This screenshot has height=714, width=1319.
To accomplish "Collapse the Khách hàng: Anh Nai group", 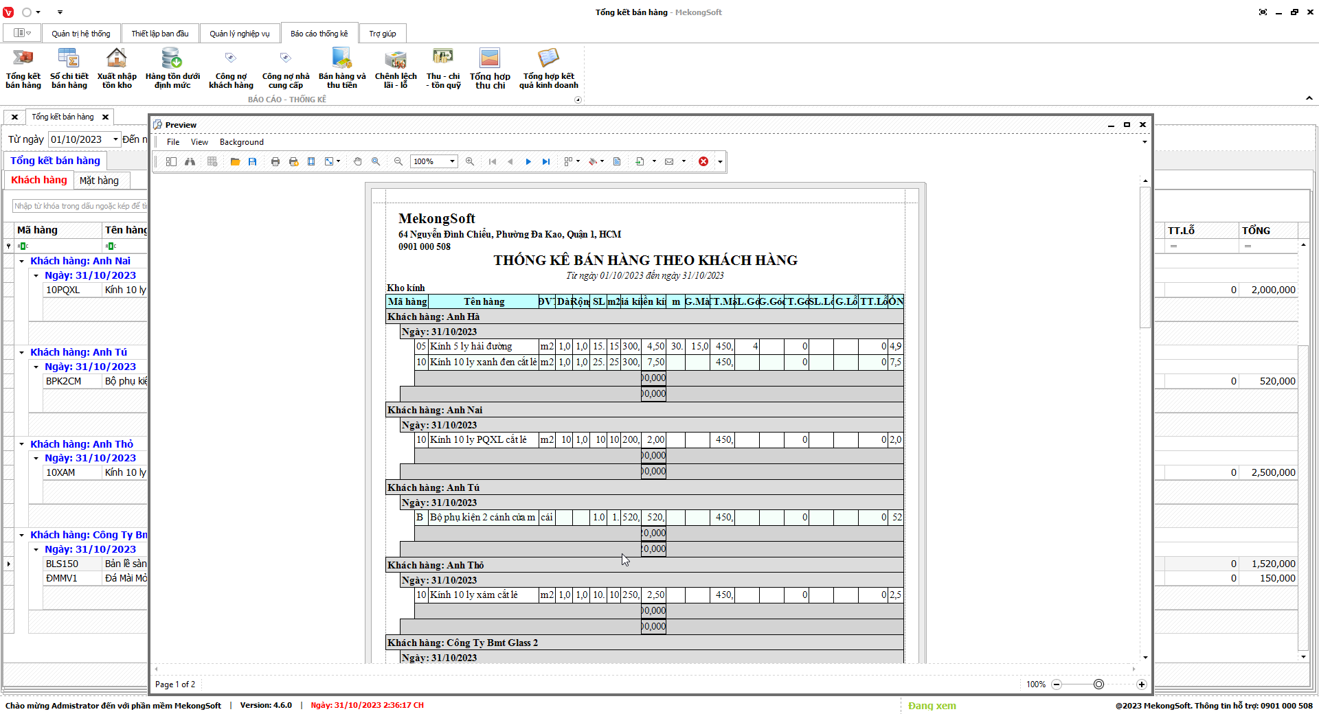I will coord(22,261).
